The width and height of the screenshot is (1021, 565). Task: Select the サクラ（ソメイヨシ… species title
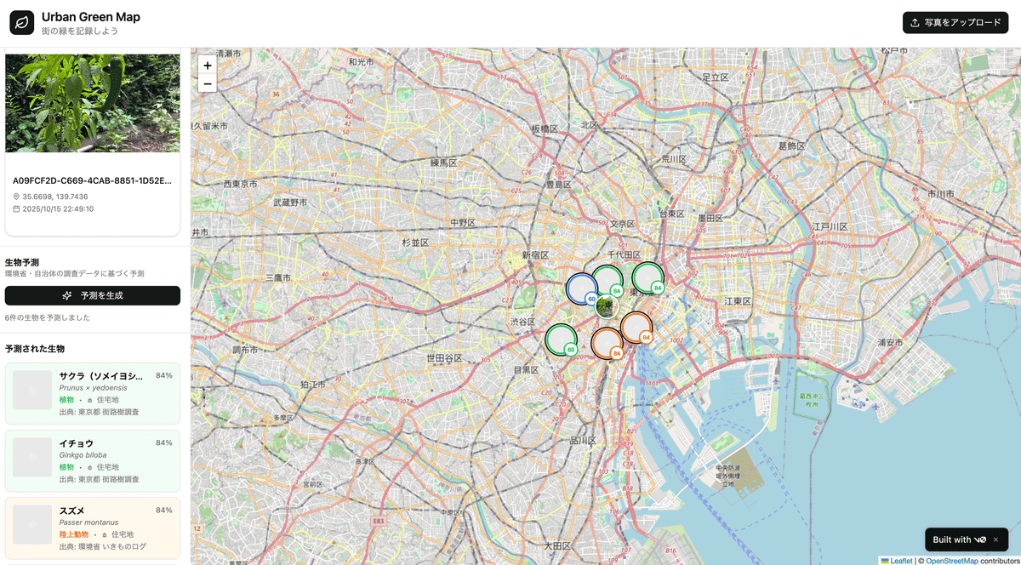(x=101, y=375)
